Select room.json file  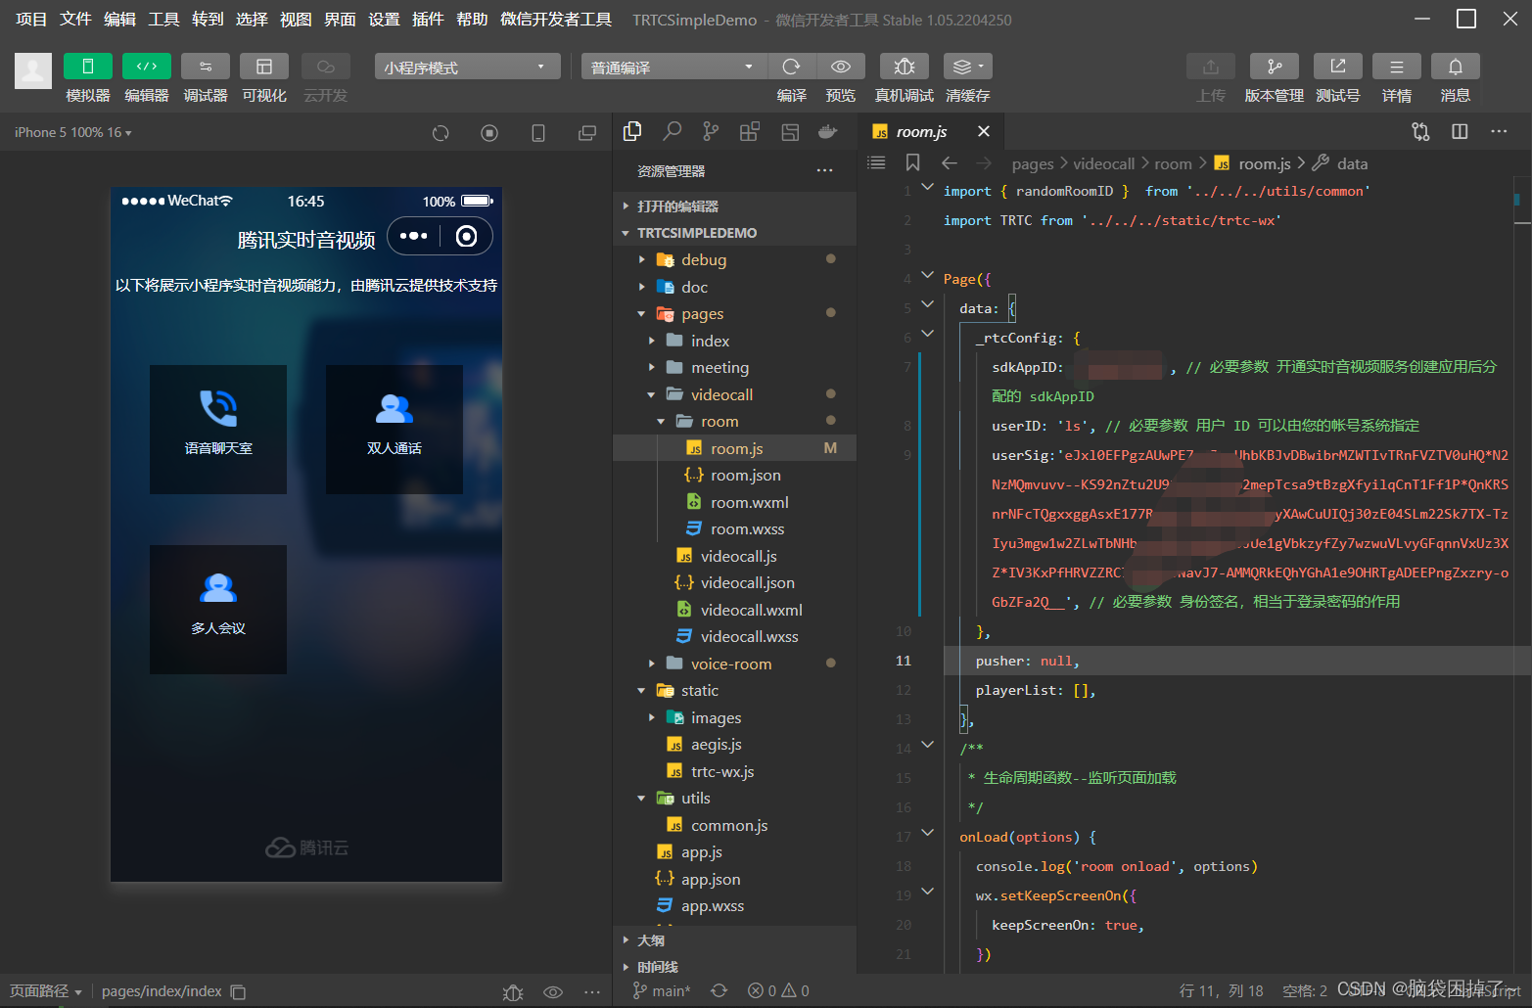(734, 475)
